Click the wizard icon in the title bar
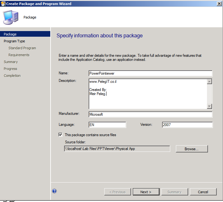 tap(3, 4)
